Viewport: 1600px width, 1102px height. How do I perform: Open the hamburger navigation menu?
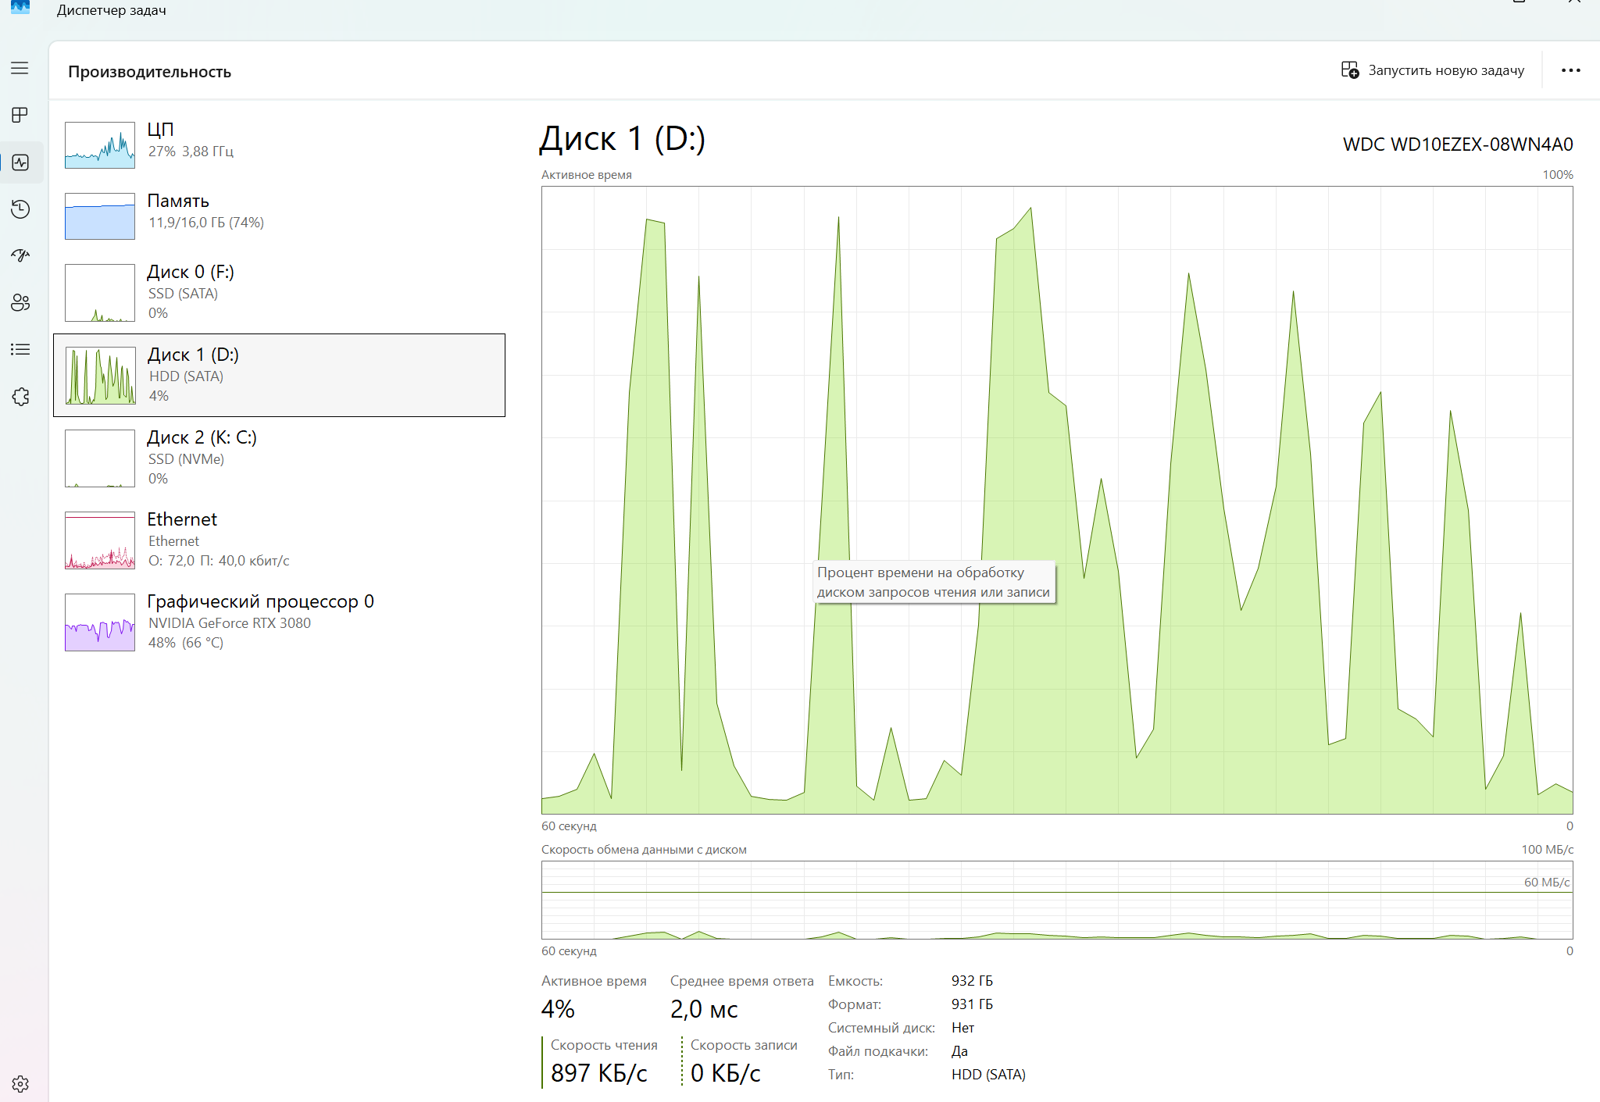(x=20, y=69)
